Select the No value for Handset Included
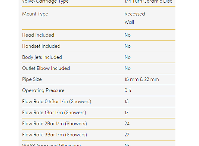Image resolution: width=199 pixels, height=146 pixels. [x=128, y=46]
